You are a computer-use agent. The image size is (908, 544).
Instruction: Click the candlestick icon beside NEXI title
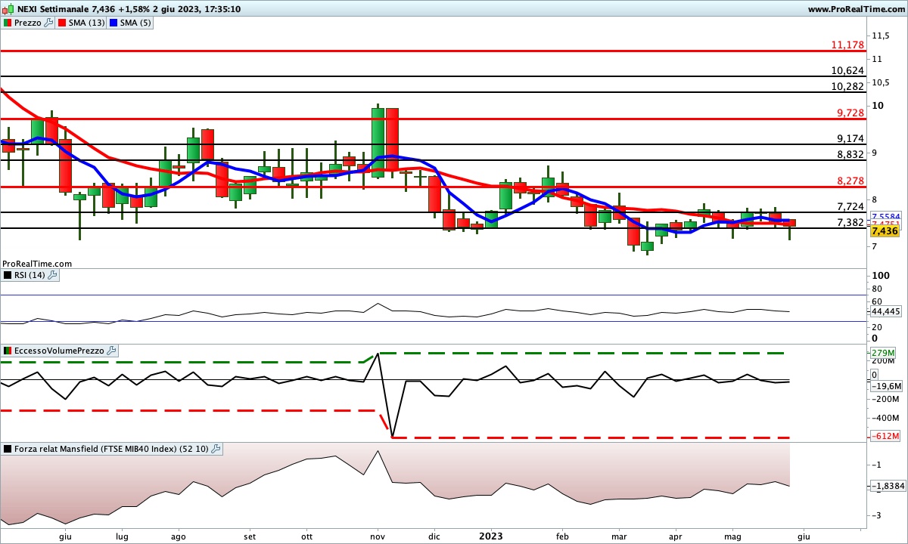[7, 8]
